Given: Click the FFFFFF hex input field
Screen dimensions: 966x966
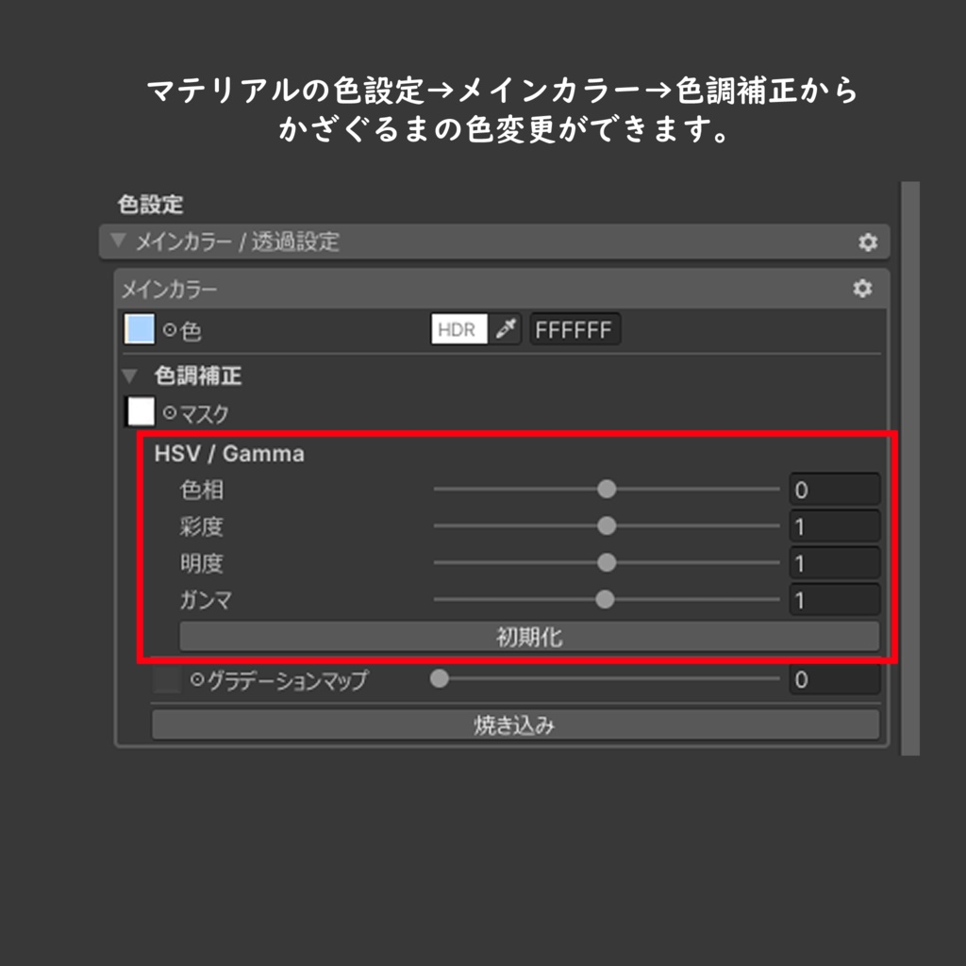Looking at the screenshot, I should (x=575, y=329).
